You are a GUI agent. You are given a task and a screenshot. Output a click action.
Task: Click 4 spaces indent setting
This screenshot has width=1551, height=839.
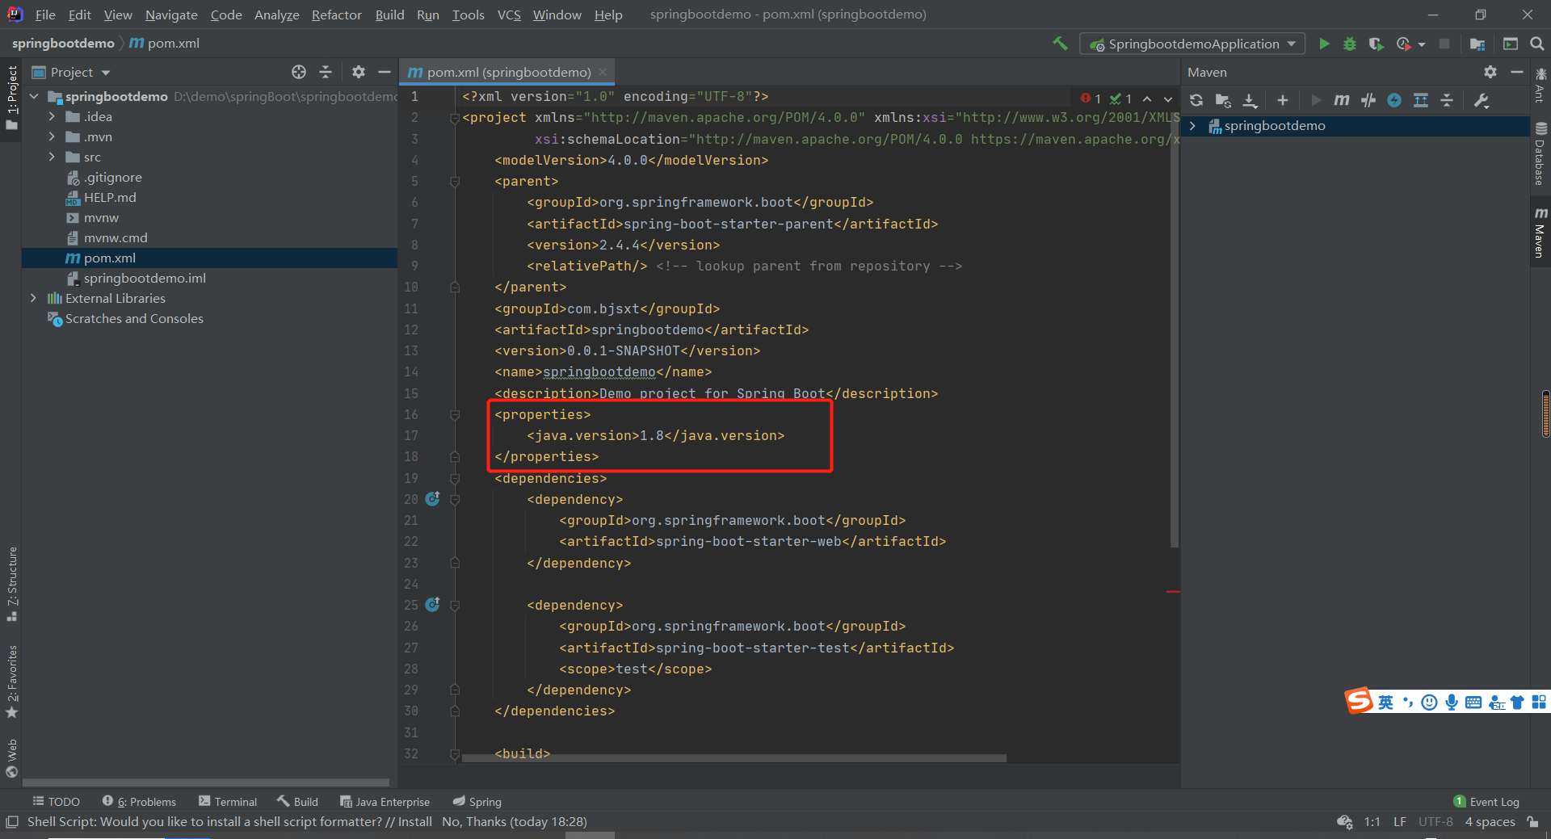pyautogui.click(x=1490, y=822)
